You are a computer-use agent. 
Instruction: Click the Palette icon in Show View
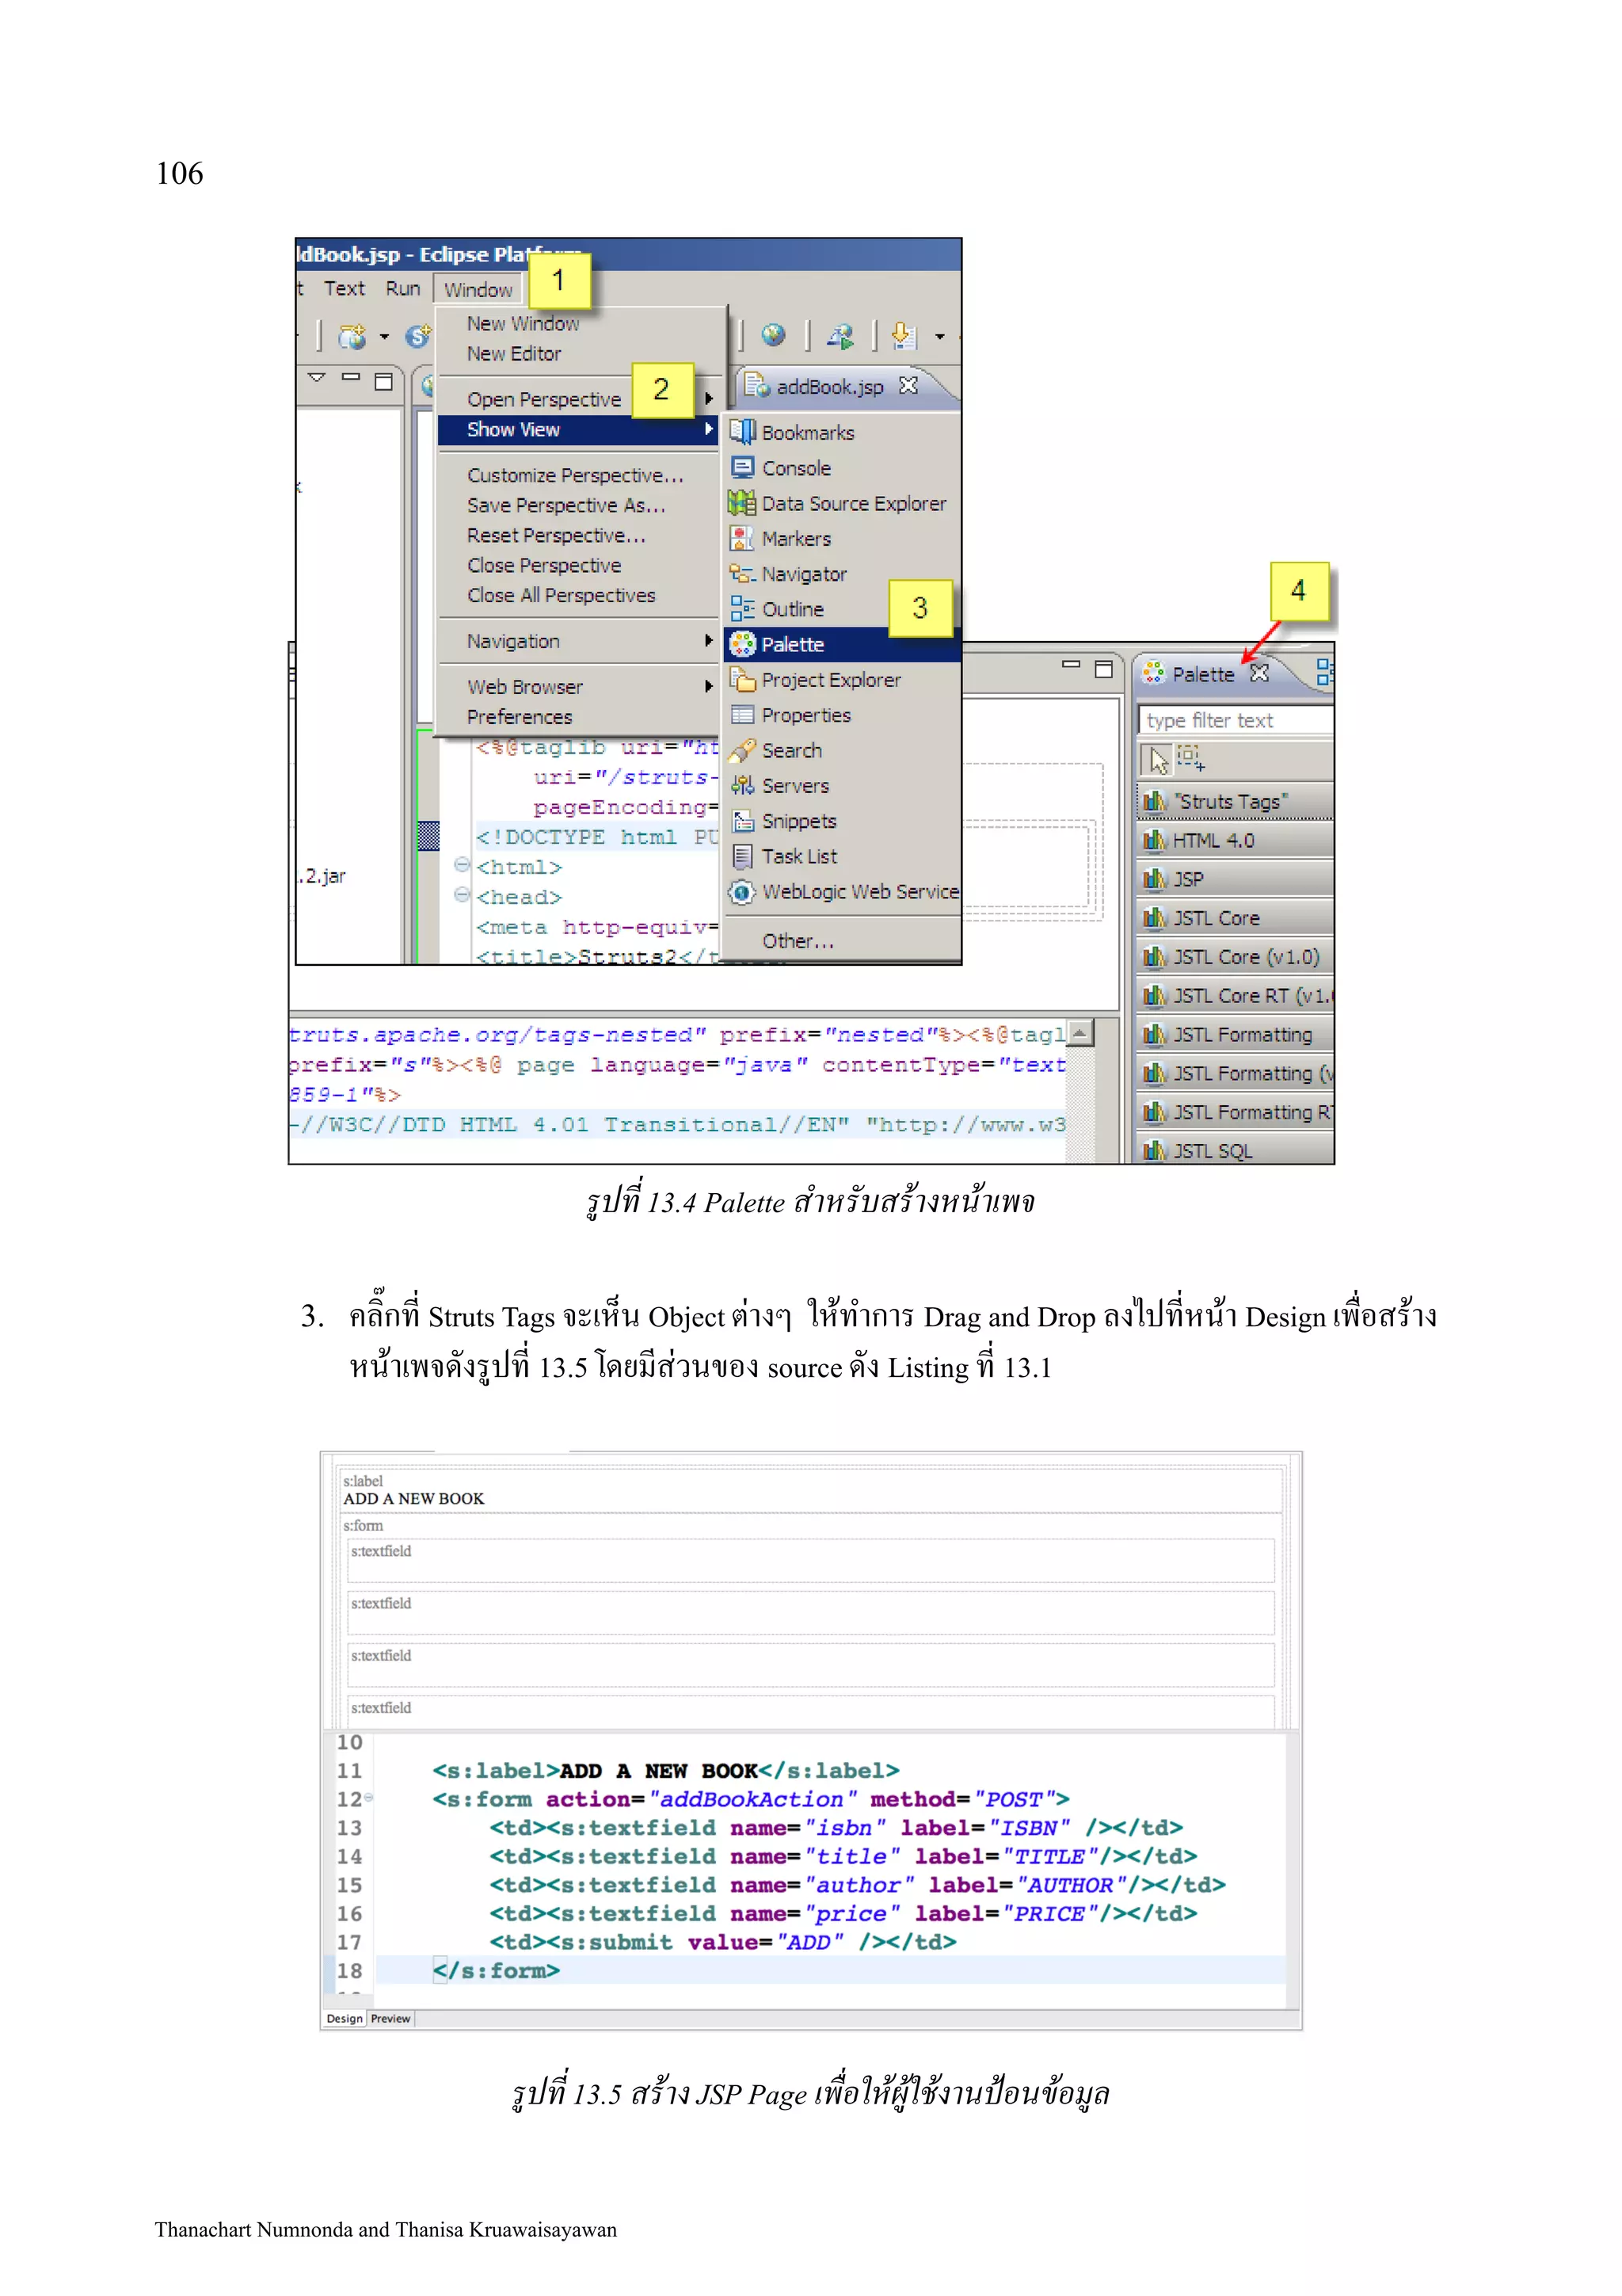[743, 644]
